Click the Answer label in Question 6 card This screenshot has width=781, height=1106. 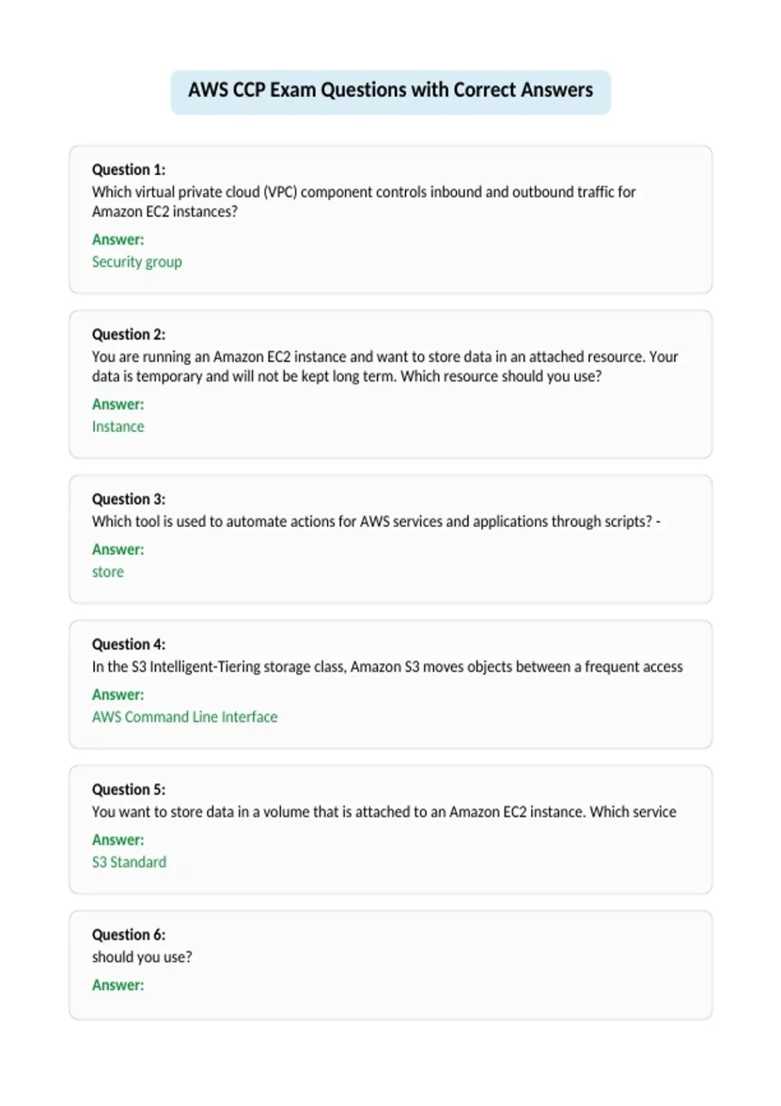(x=118, y=985)
